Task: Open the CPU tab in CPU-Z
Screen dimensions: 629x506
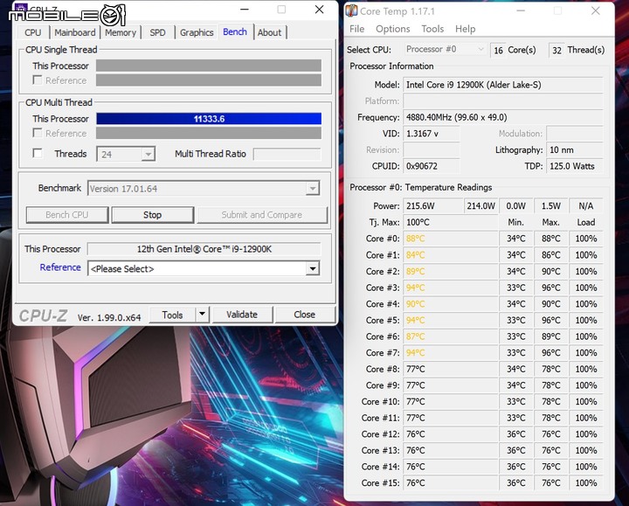Action: pos(32,32)
